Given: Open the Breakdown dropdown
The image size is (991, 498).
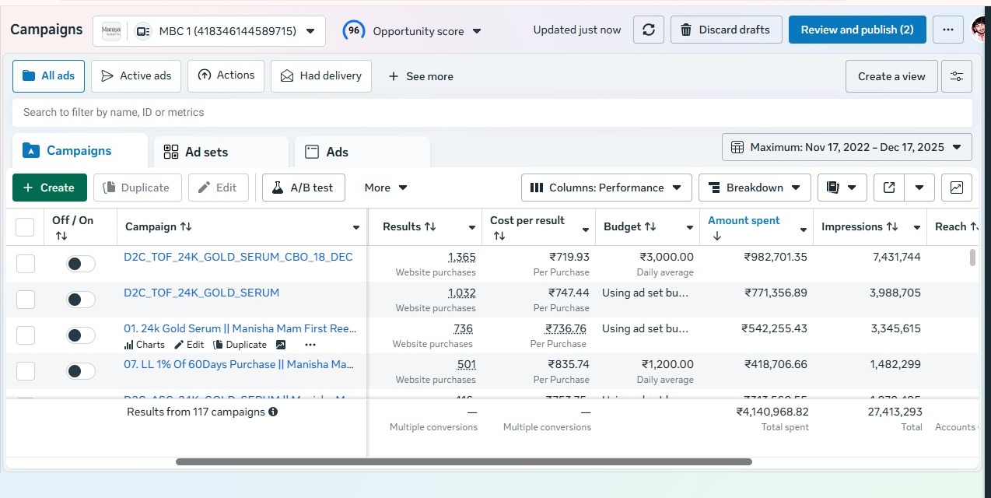Looking at the screenshot, I should click(755, 188).
